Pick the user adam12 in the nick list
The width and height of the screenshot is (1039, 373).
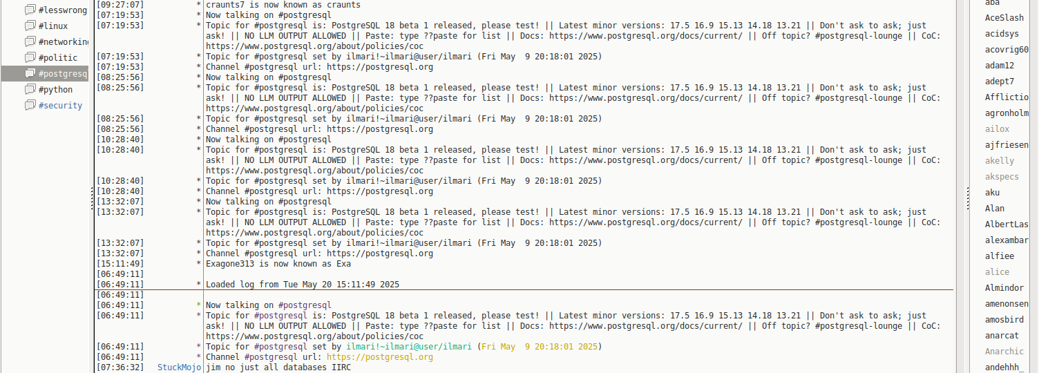coord(1000,66)
